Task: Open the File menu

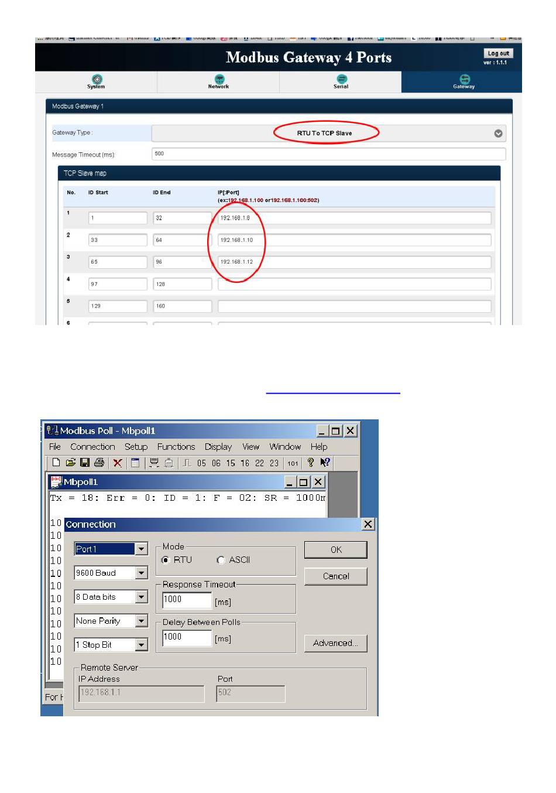Action: click(x=55, y=446)
